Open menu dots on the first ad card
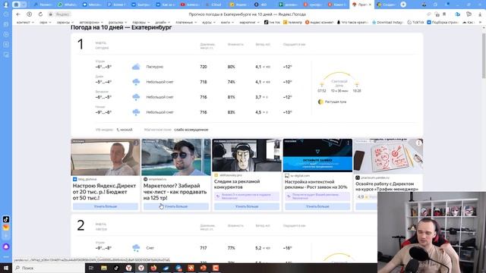This screenshot has width=486, height=273. tap(136, 143)
